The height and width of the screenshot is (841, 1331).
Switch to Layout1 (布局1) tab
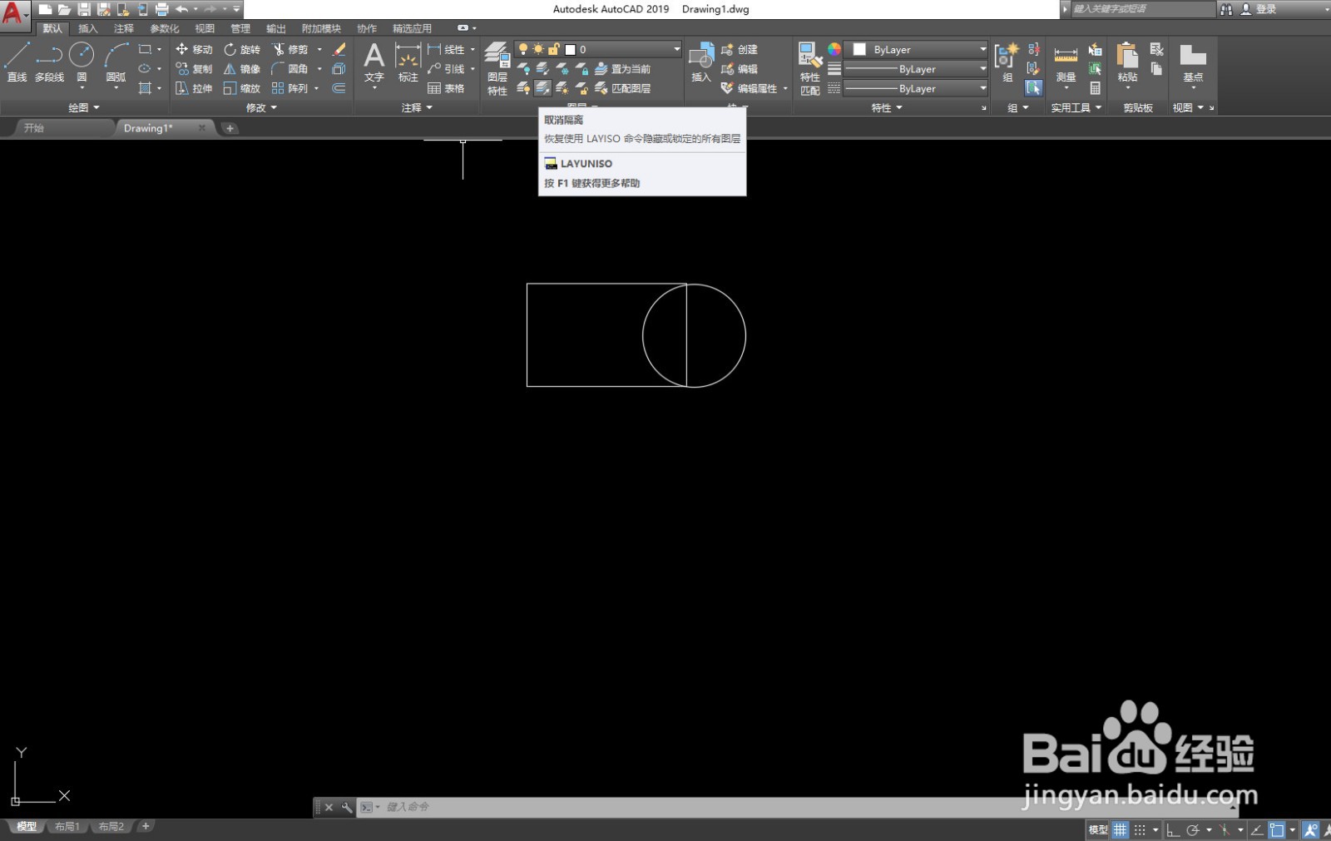67,827
